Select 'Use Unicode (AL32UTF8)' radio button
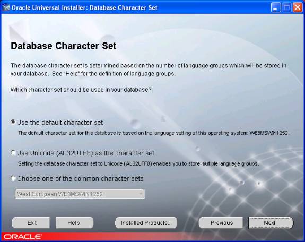 13,153
